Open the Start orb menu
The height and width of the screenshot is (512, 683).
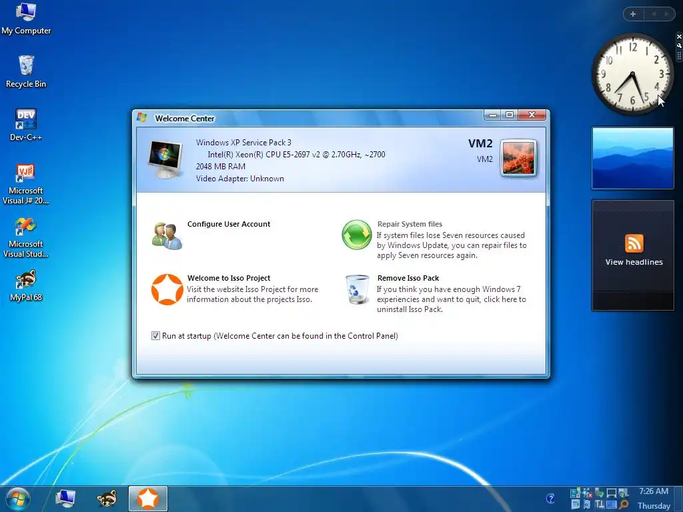click(x=18, y=499)
